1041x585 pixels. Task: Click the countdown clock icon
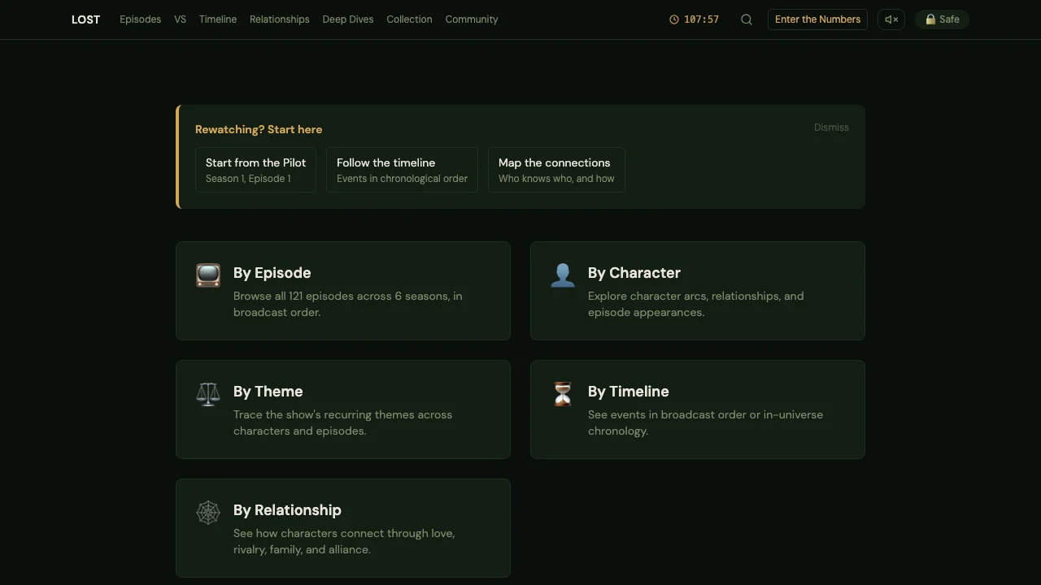[674, 19]
